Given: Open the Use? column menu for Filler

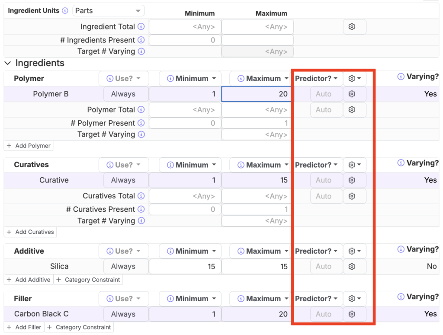Looking at the screenshot, I should click(x=124, y=299).
